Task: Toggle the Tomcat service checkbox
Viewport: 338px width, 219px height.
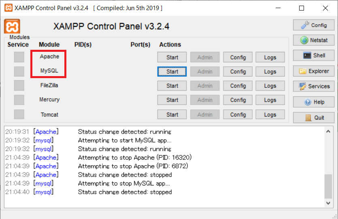Action: pyautogui.click(x=19, y=114)
